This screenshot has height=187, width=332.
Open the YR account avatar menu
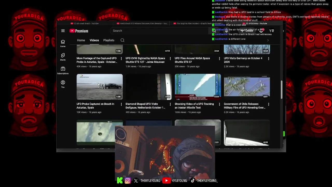(272, 31)
